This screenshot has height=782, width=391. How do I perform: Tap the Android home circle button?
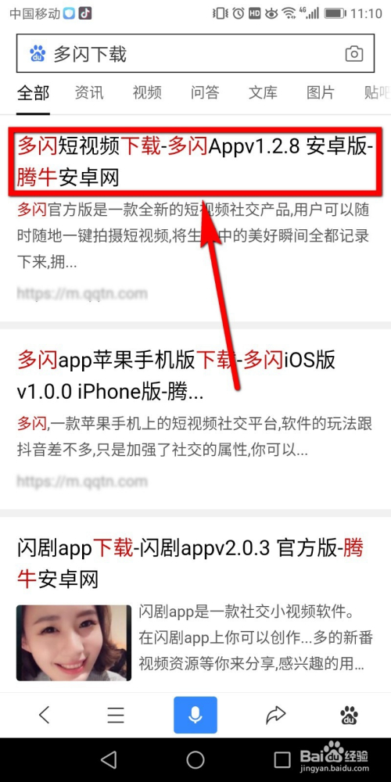195,759
